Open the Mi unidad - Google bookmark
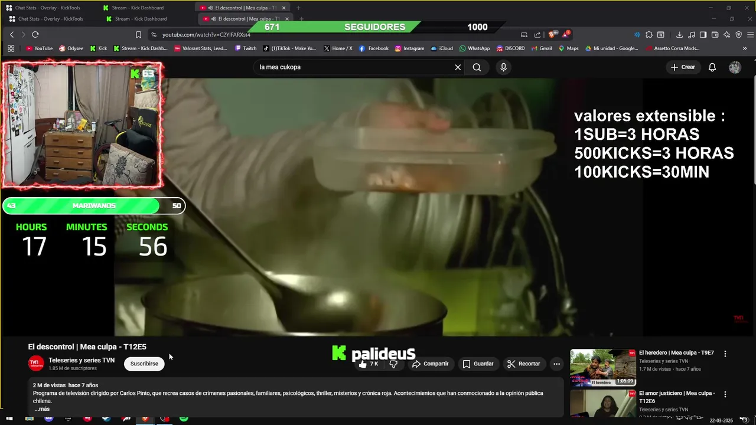The height and width of the screenshot is (425, 756). (x=612, y=48)
